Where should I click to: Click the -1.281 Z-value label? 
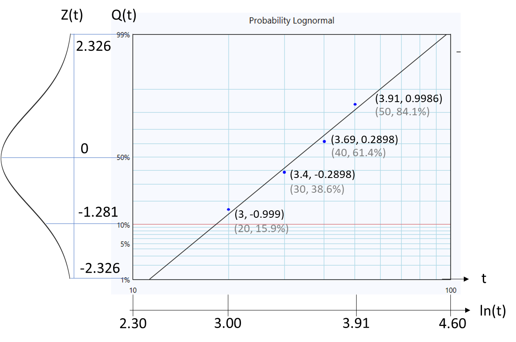click(x=98, y=212)
